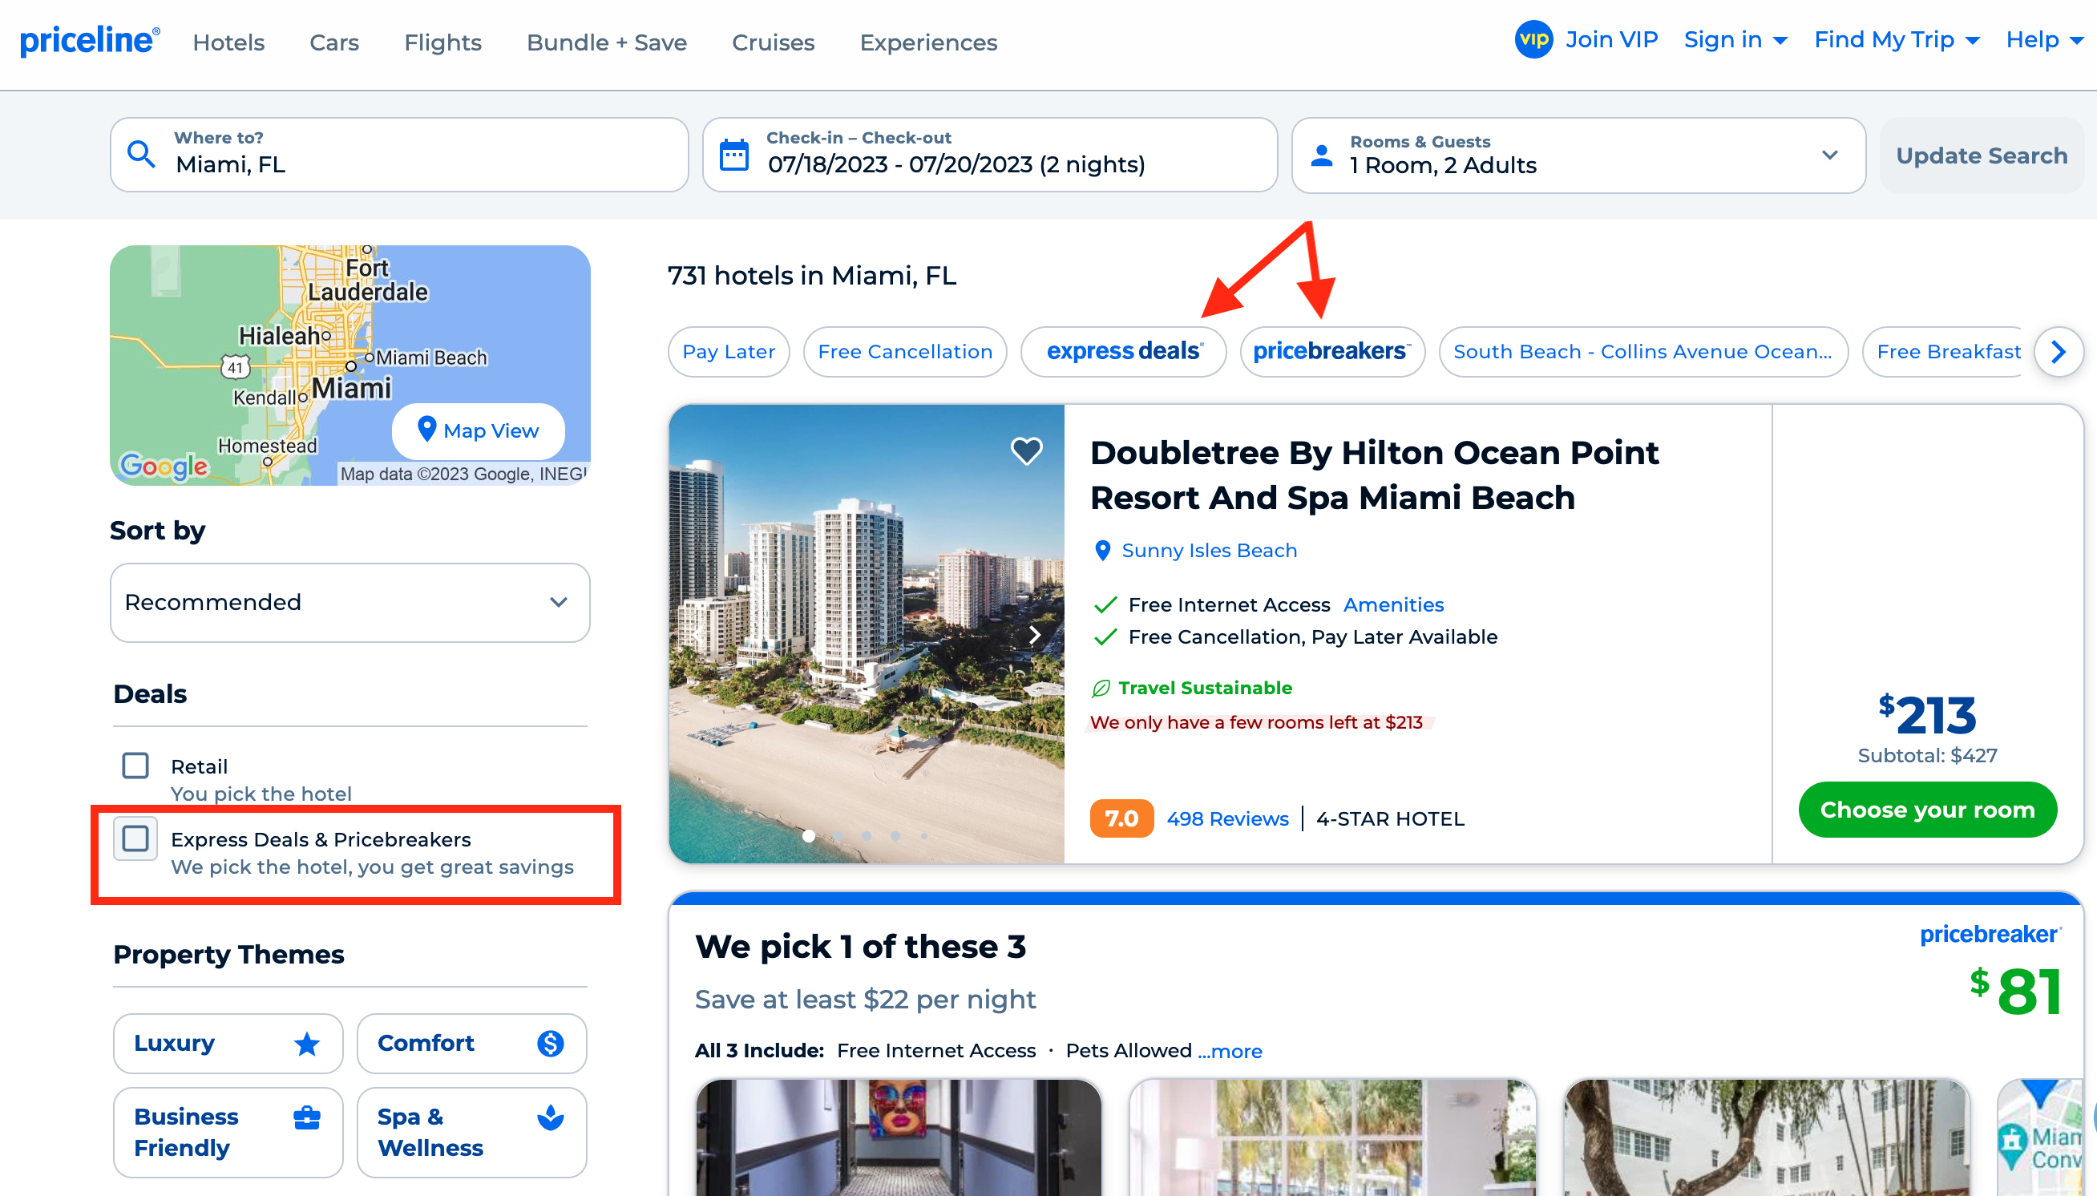Click the Google logo on map

click(x=164, y=467)
